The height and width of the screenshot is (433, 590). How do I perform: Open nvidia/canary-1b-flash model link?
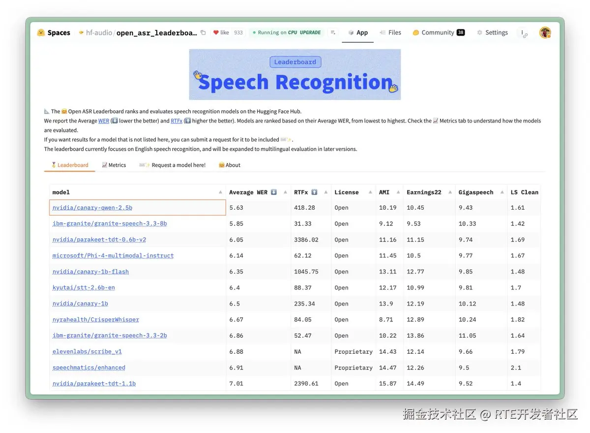[90, 272]
